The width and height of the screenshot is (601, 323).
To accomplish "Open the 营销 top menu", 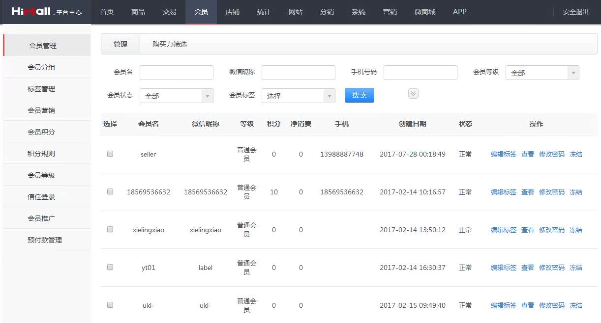I will pos(390,12).
